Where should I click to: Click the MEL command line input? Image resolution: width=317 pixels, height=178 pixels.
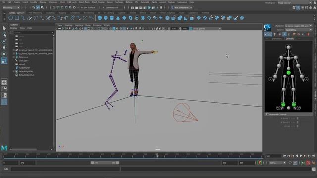coord(66,169)
